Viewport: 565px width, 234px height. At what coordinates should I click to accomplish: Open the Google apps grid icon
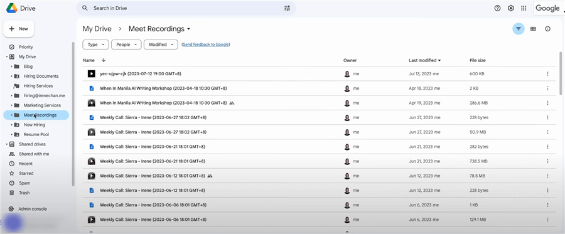524,8
